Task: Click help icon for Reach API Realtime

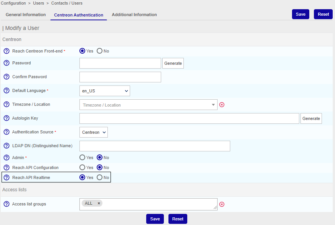Action: (x=7, y=177)
